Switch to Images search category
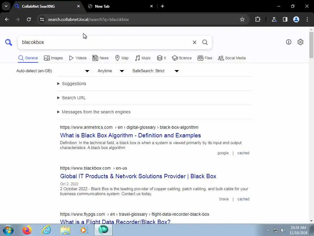314x236 pixels. point(53,58)
